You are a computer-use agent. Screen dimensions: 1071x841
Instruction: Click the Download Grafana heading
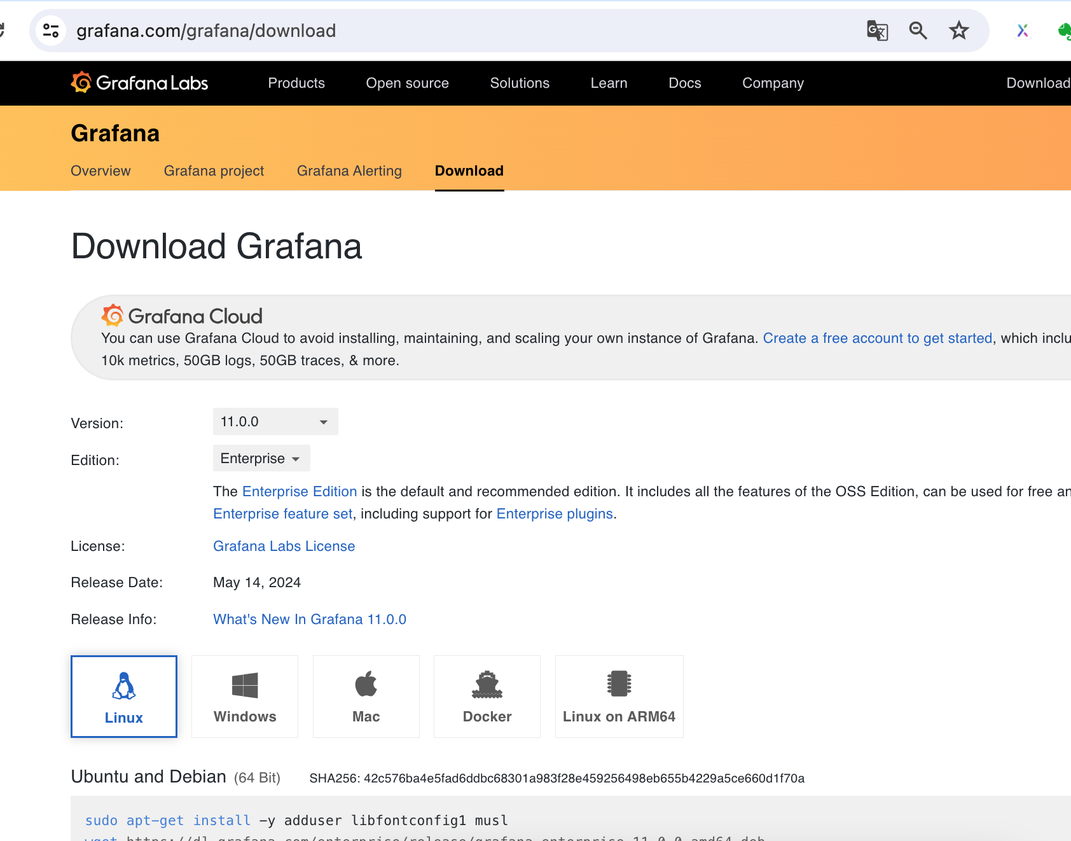[217, 246]
